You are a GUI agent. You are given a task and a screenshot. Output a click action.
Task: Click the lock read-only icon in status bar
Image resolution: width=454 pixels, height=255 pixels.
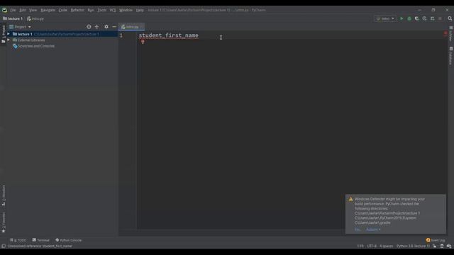pyautogui.click(x=435, y=246)
